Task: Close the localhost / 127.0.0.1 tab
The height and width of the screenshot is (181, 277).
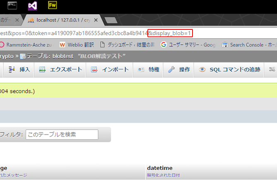Action: [96, 20]
